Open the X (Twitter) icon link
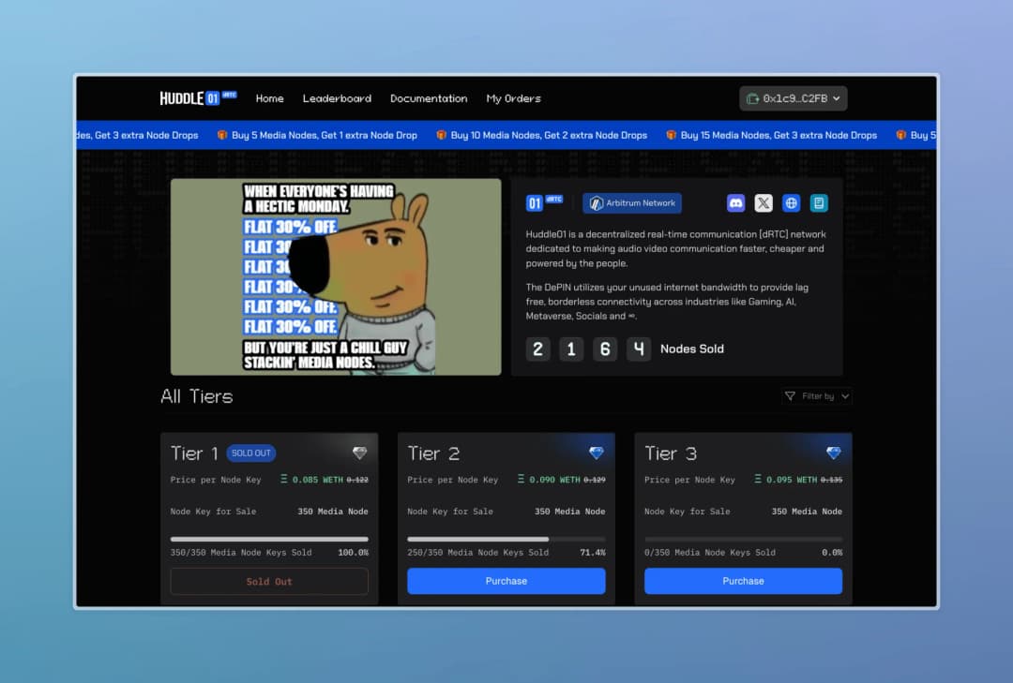 tap(763, 203)
